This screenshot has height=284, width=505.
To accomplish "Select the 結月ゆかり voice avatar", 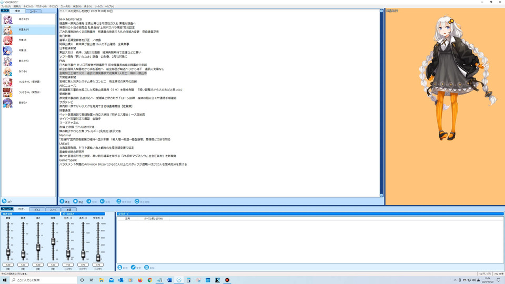I will (x=8, y=19).
